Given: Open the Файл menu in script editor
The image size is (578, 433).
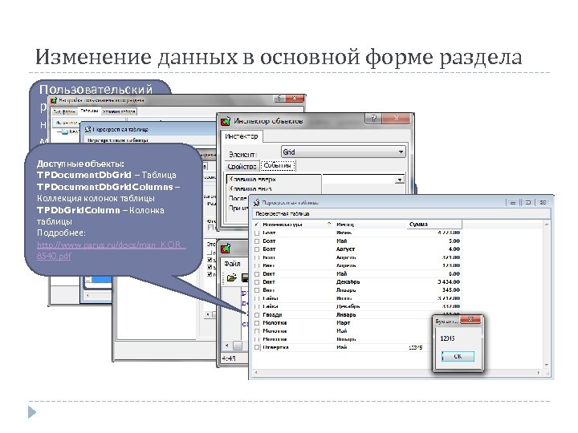Looking at the screenshot, I should [232, 264].
